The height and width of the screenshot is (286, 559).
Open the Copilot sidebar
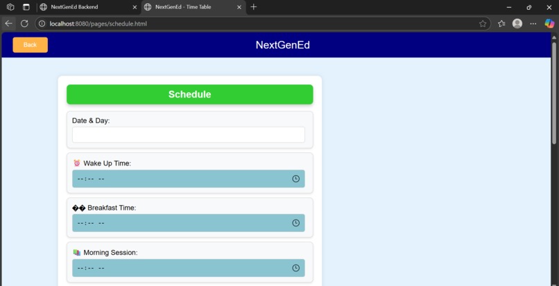pyautogui.click(x=549, y=24)
